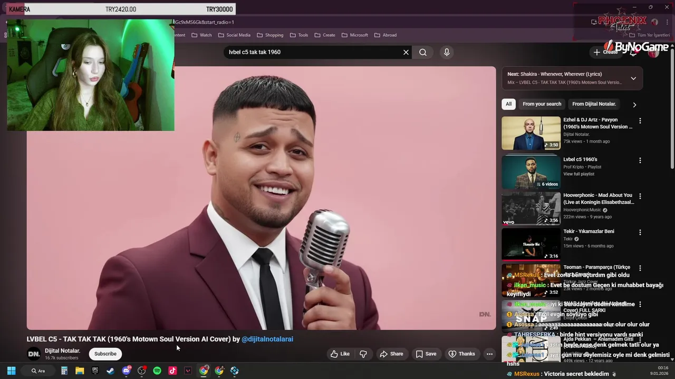Open the Abroad bookmarks folder
This screenshot has width=675, height=379.
tap(385, 35)
